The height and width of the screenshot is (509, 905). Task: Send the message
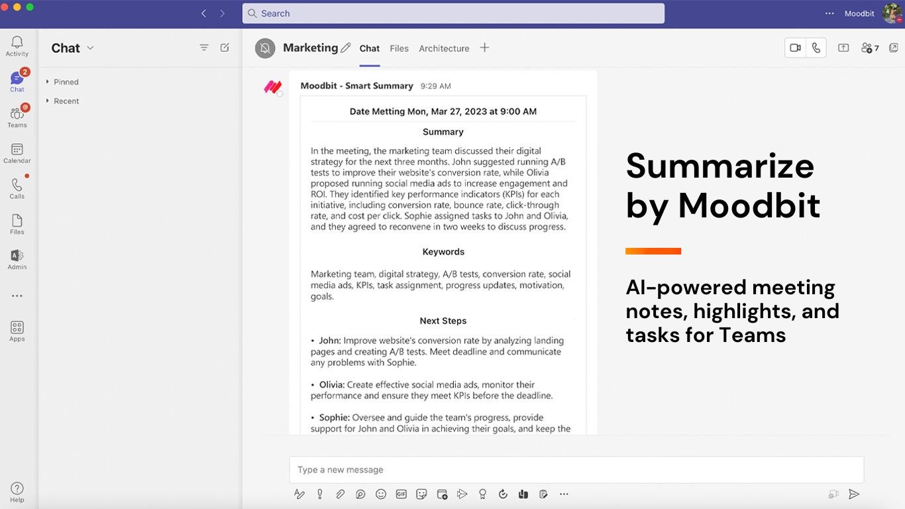point(854,494)
